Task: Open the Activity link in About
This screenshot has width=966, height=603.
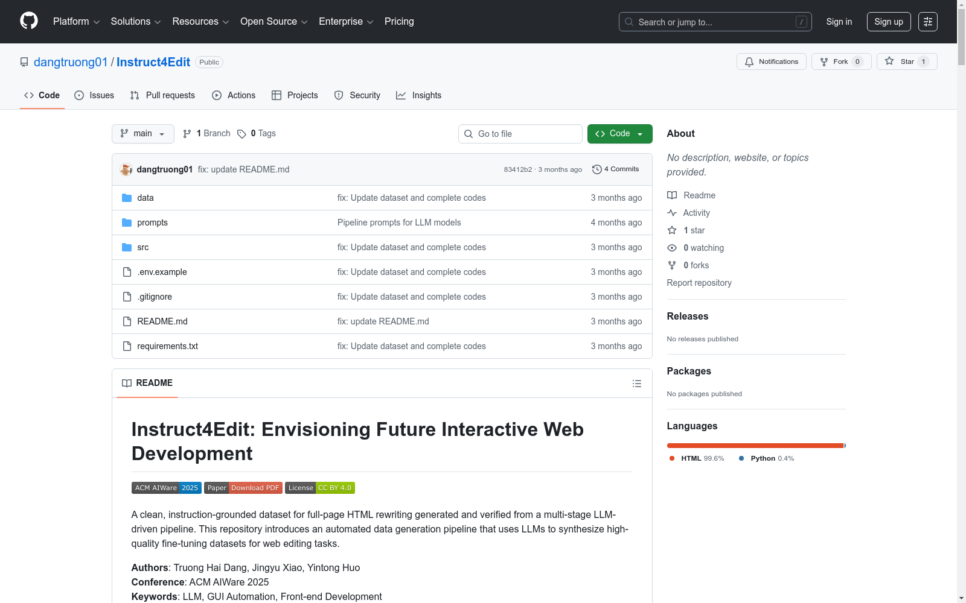Action: [688, 213]
